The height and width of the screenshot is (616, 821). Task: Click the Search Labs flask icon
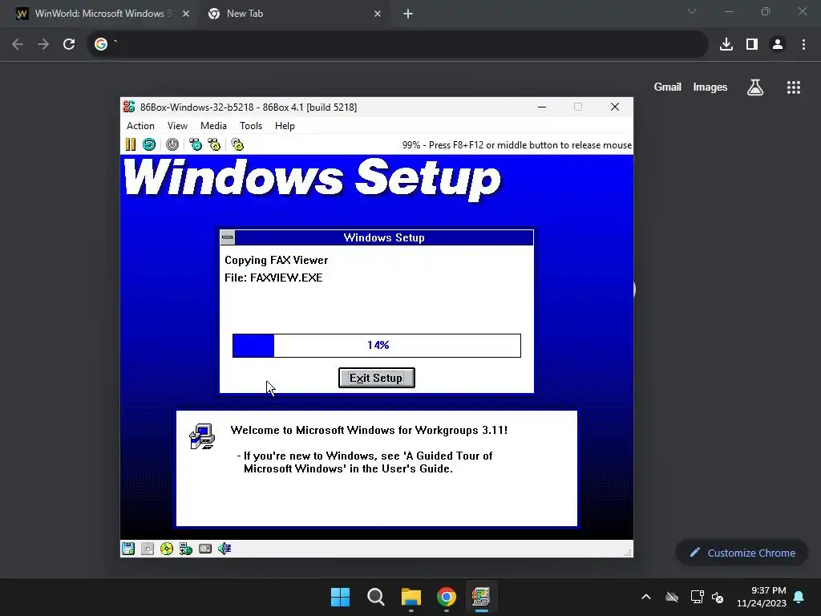click(x=755, y=87)
